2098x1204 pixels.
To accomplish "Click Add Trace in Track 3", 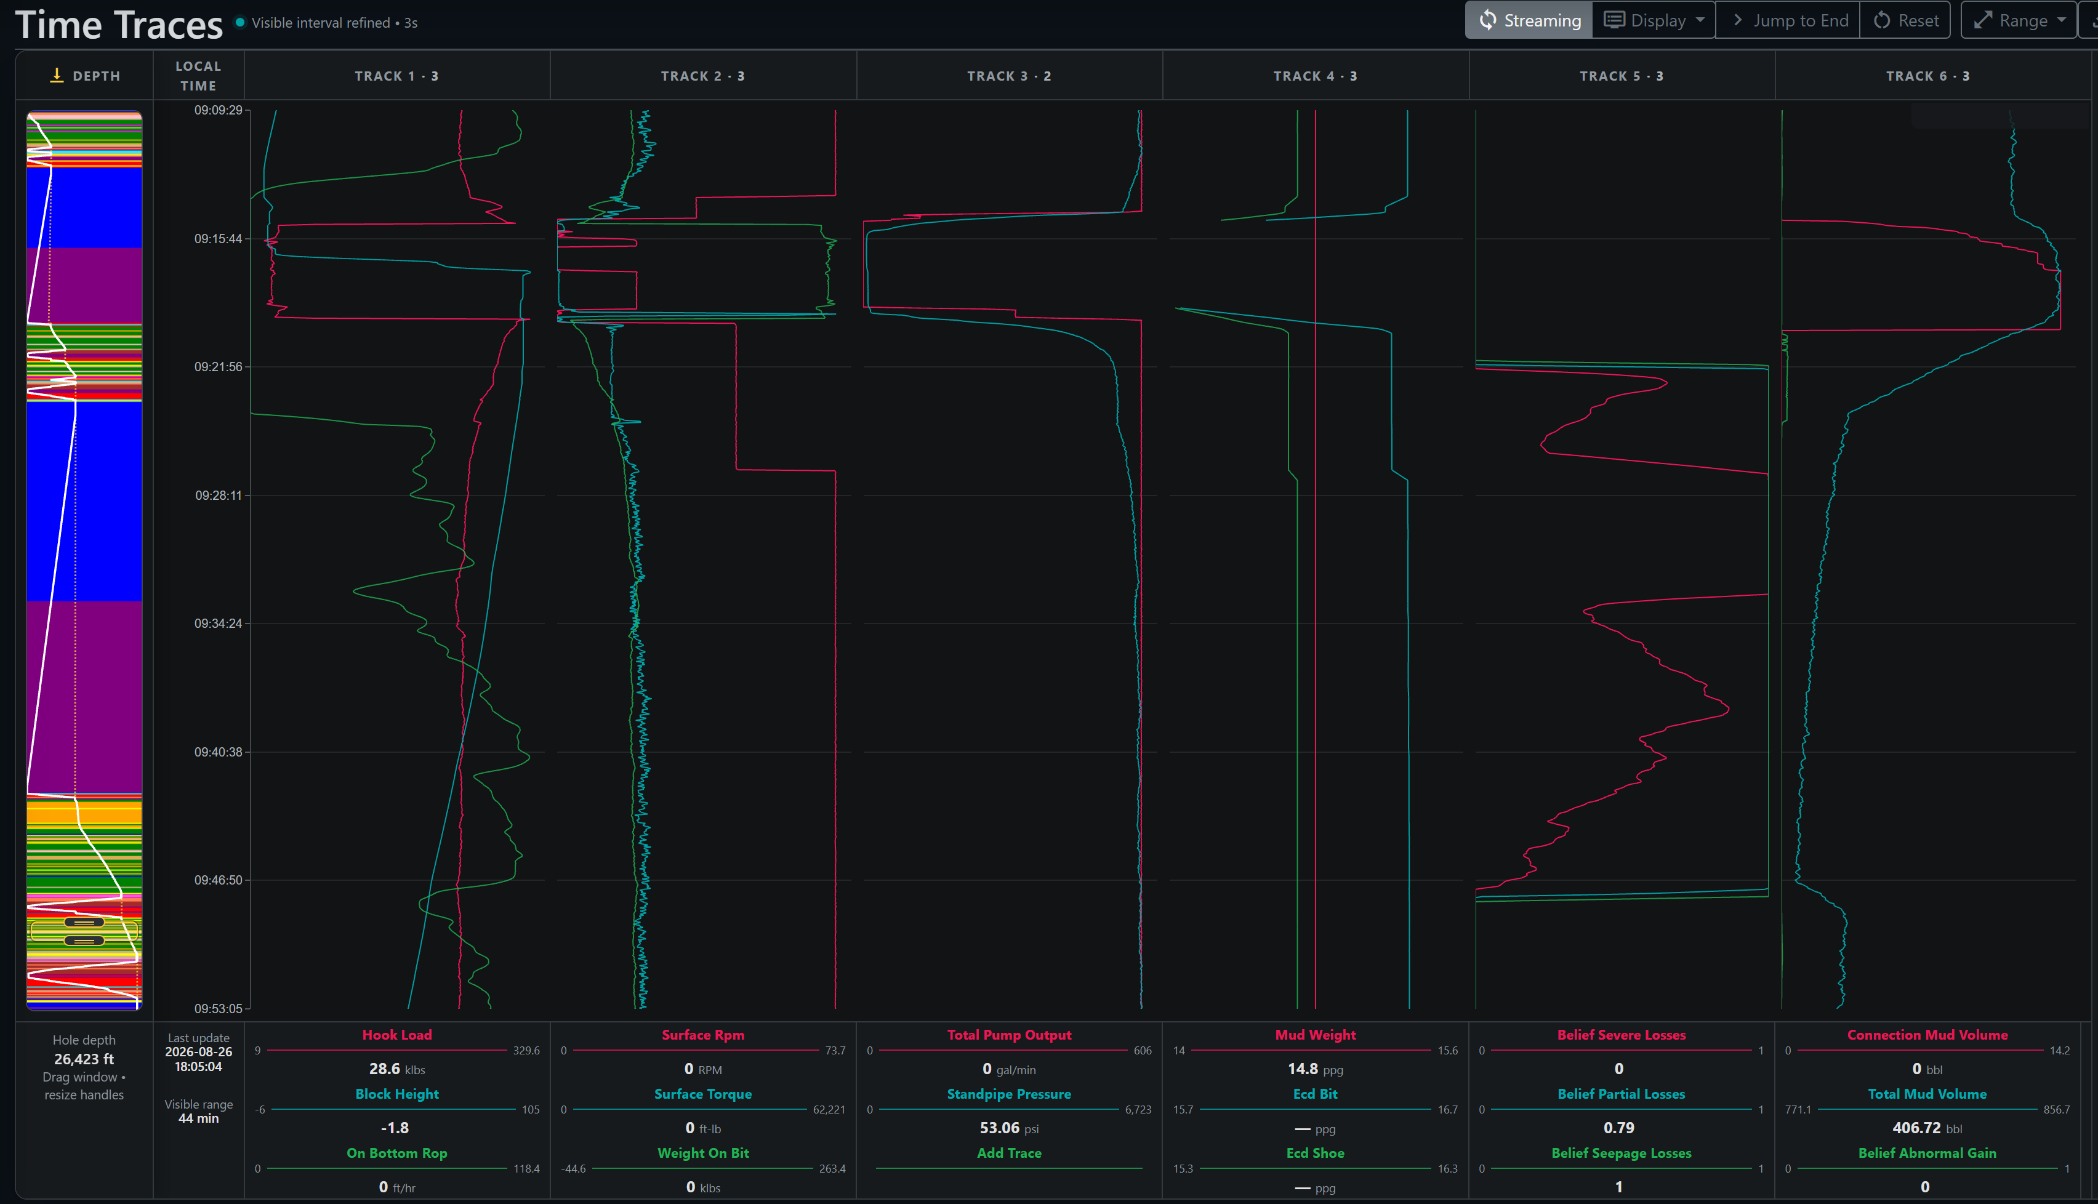I will pos(1009,1153).
